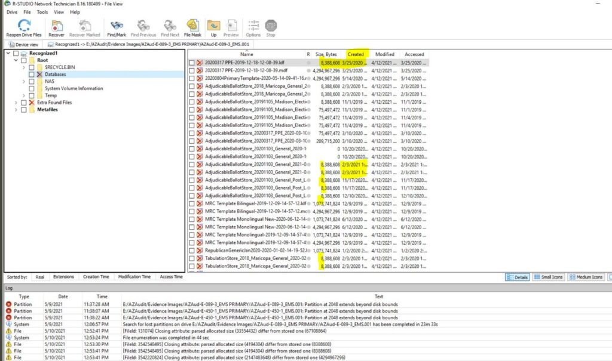Click the Metafiles folder icon
Screen dimensions: 612x361
tap(32, 110)
